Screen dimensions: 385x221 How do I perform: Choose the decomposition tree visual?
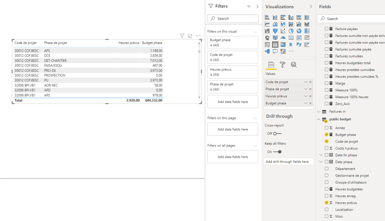point(267,51)
